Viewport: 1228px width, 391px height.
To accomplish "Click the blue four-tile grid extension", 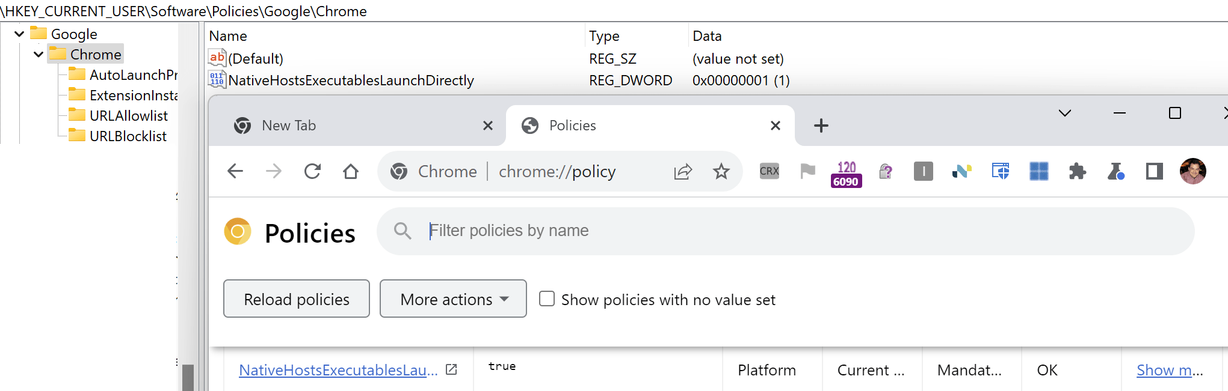I will coord(1038,171).
